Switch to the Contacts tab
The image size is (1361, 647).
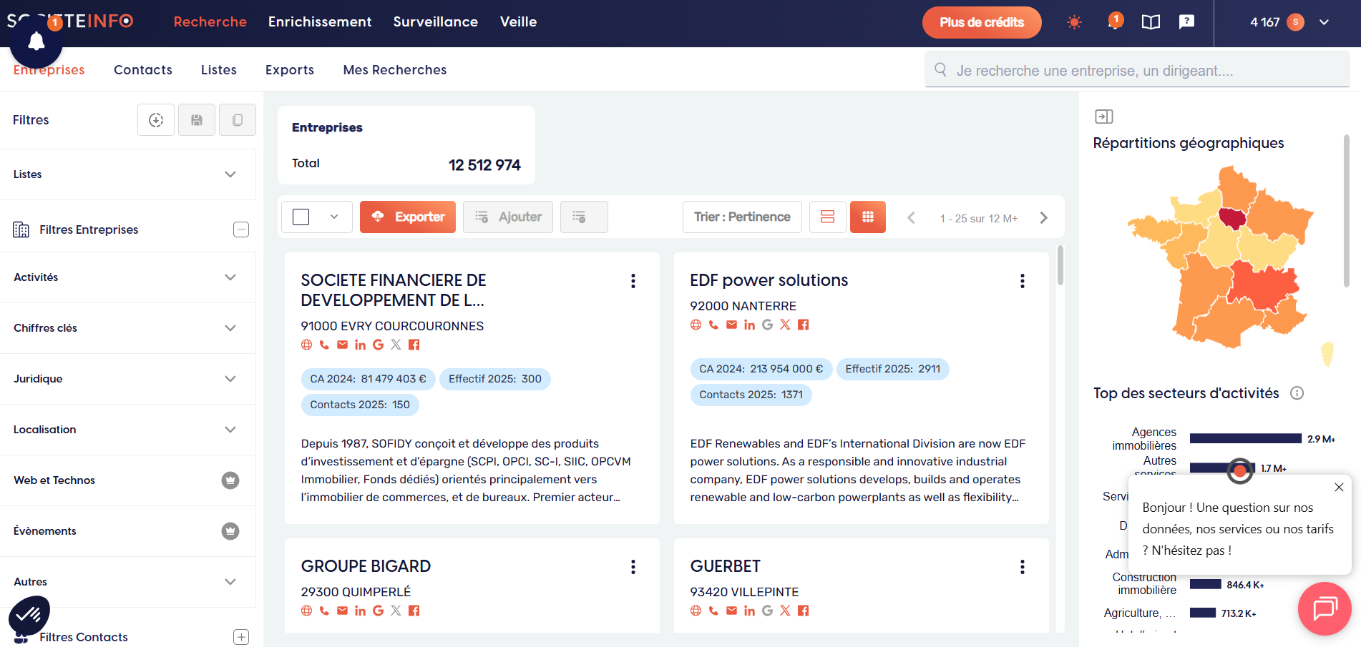pyautogui.click(x=143, y=70)
